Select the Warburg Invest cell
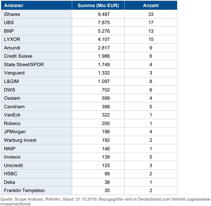 pos(20,140)
